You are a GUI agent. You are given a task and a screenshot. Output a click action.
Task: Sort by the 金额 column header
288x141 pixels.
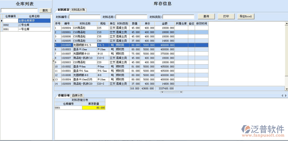[165, 23]
